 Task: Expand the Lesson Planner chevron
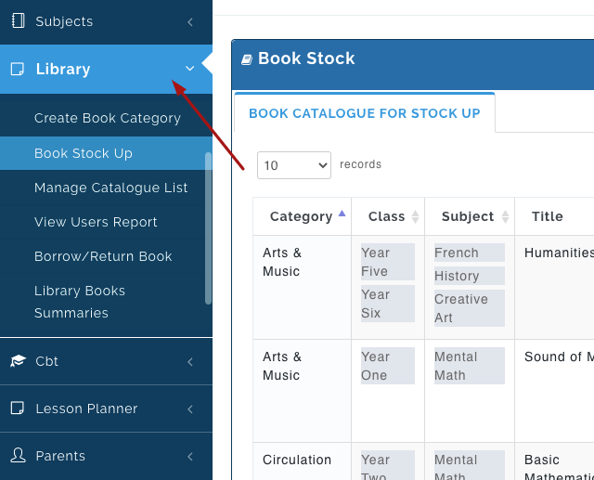[190, 409]
